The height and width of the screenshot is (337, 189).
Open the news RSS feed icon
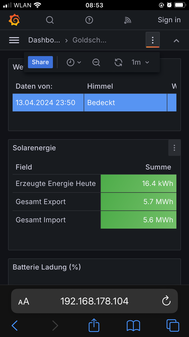click(128, 20)
